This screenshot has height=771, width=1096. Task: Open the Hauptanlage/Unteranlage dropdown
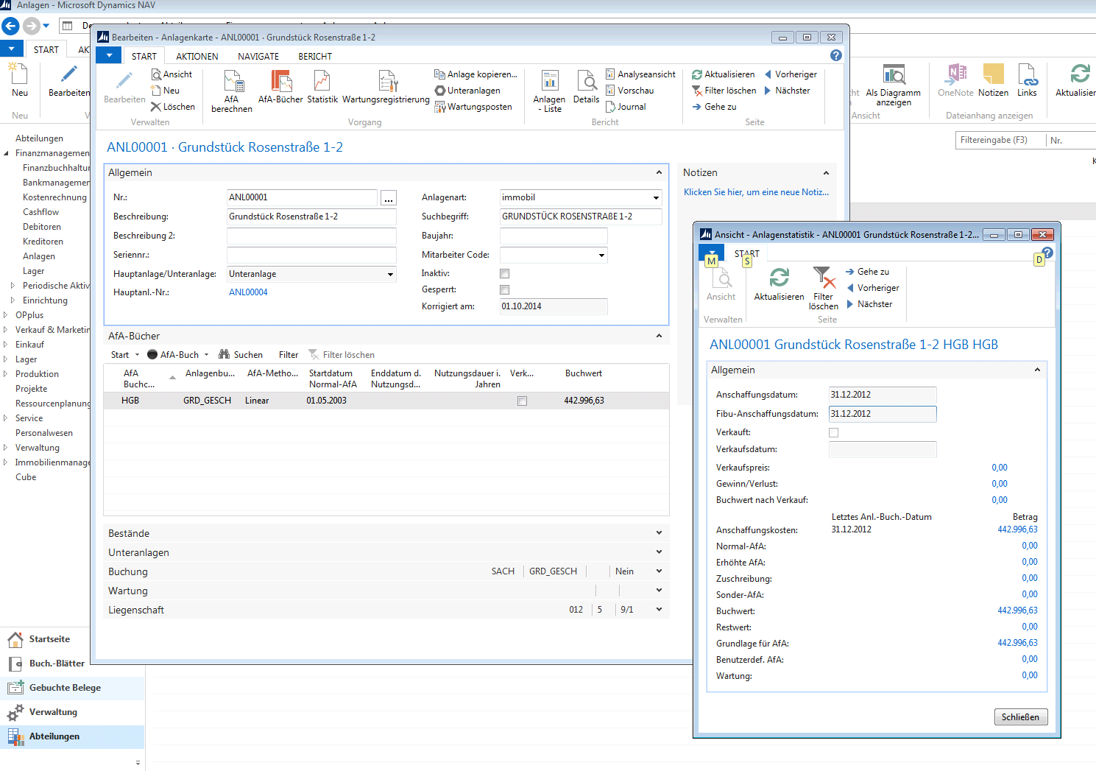(x=390, y=275)
